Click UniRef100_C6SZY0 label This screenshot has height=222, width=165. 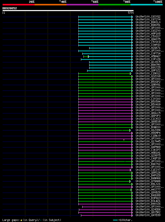point(148,31)
